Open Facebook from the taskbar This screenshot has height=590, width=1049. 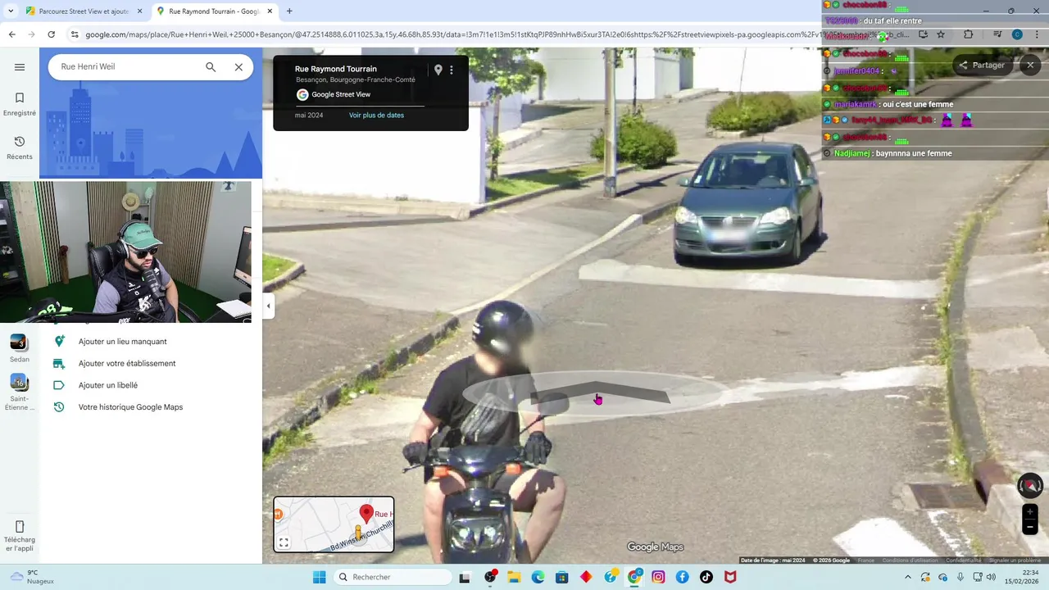click(682, 577)
